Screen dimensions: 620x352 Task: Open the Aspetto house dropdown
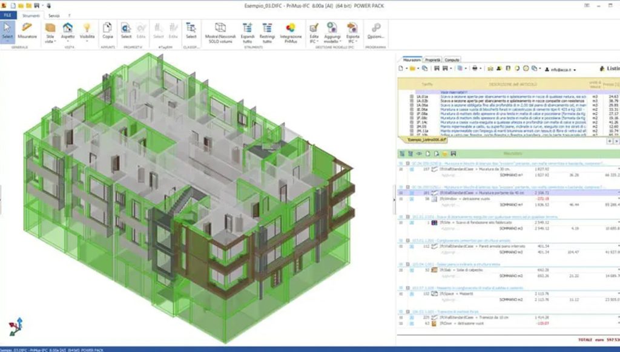tap(68, 33)
